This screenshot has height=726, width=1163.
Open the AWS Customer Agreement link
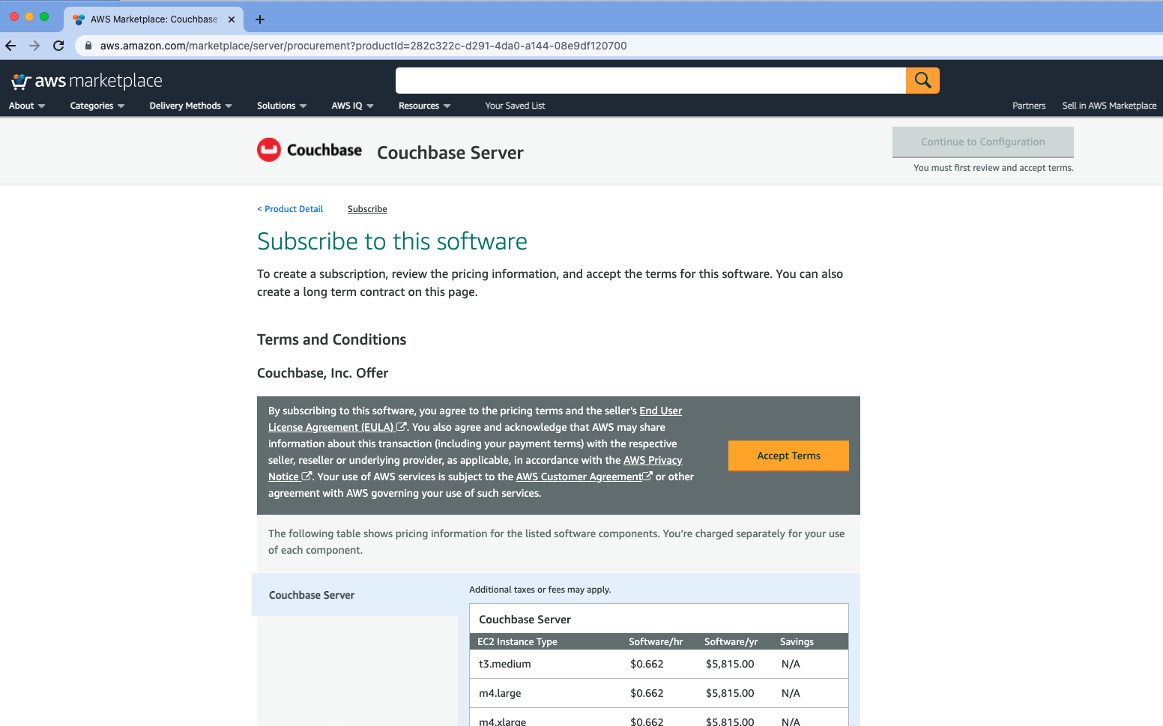point(579,476)
